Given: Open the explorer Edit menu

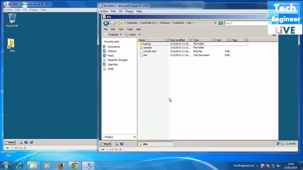Looking at the screenshot, I should click(113, 29).
